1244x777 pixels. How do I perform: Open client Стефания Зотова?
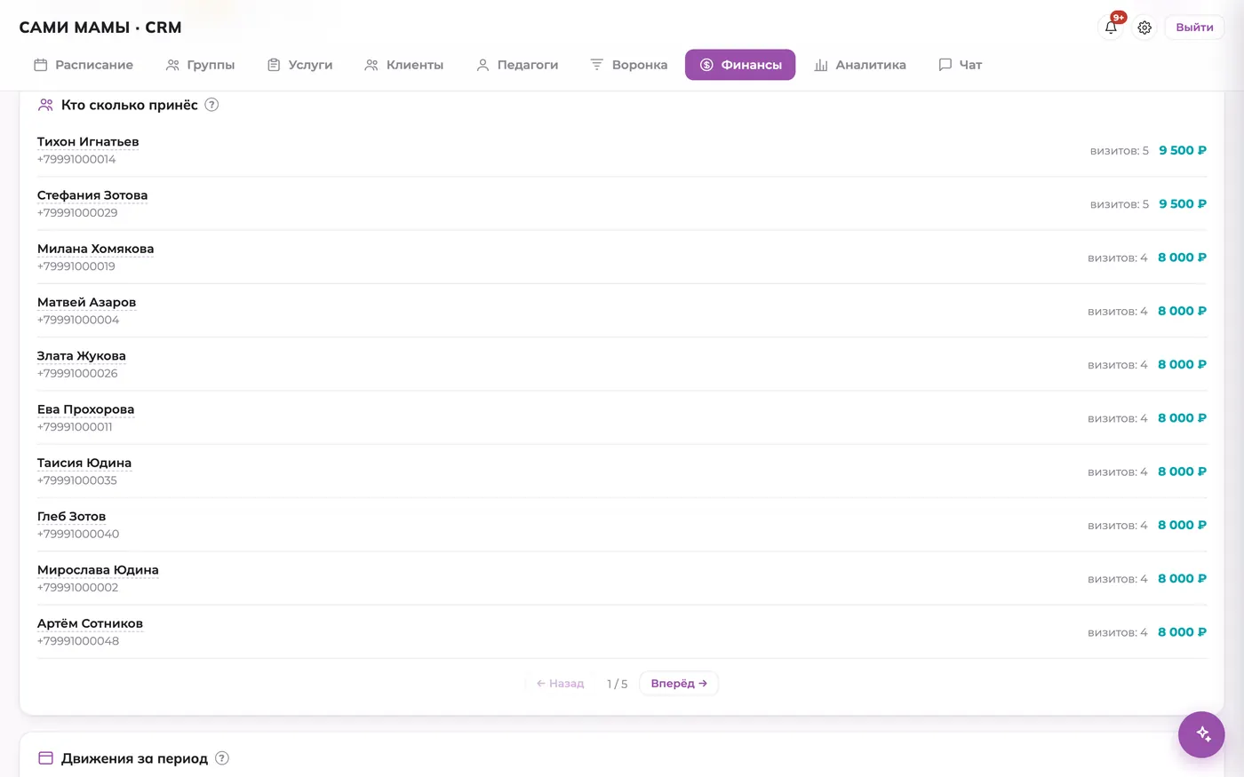(92, 195)
